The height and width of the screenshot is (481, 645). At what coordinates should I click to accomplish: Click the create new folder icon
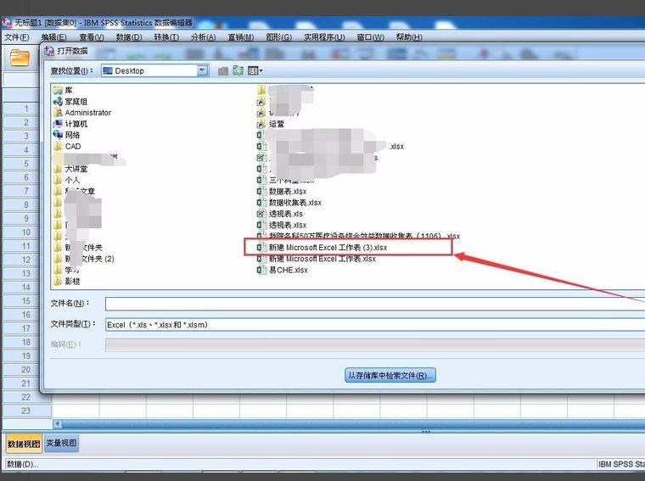click(238, 71)
